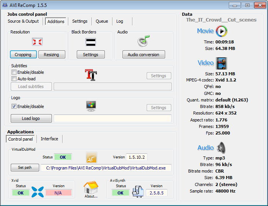
Task: Click the Audio conversion button
Action: (x=144, y=55)
